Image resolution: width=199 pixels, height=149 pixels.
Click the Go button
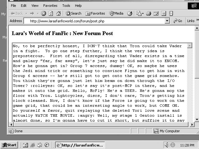click(178, 21)
